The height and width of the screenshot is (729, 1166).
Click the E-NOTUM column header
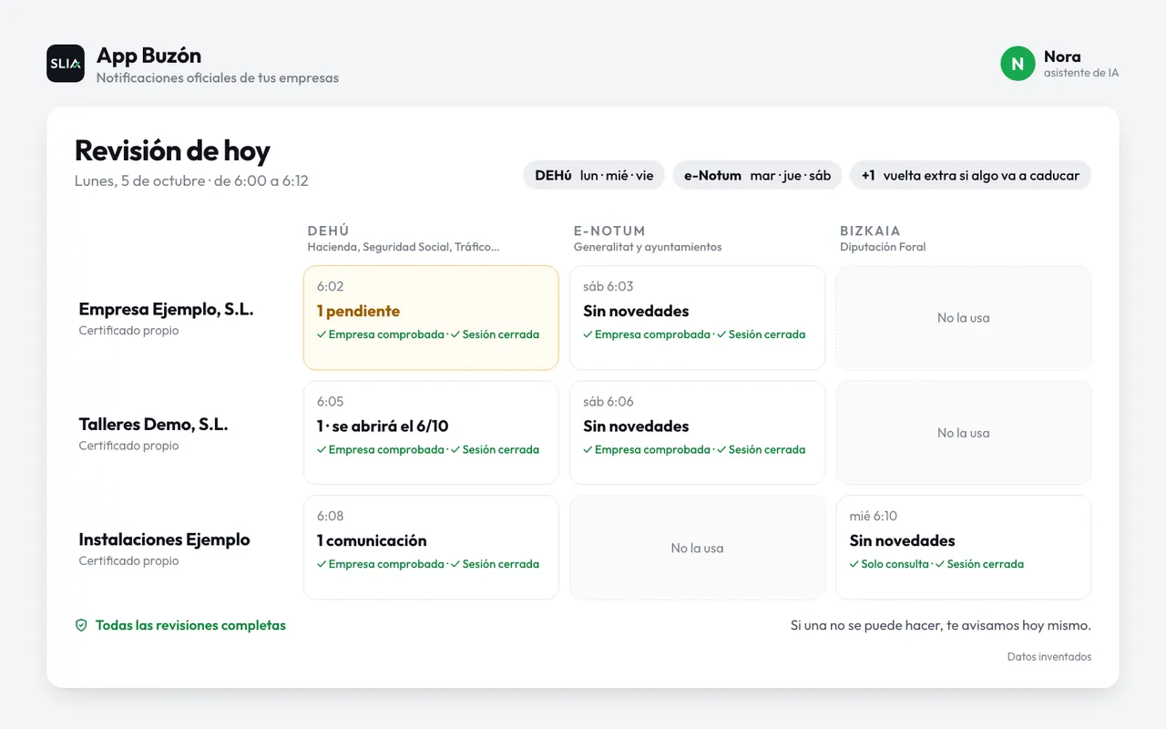609,231
